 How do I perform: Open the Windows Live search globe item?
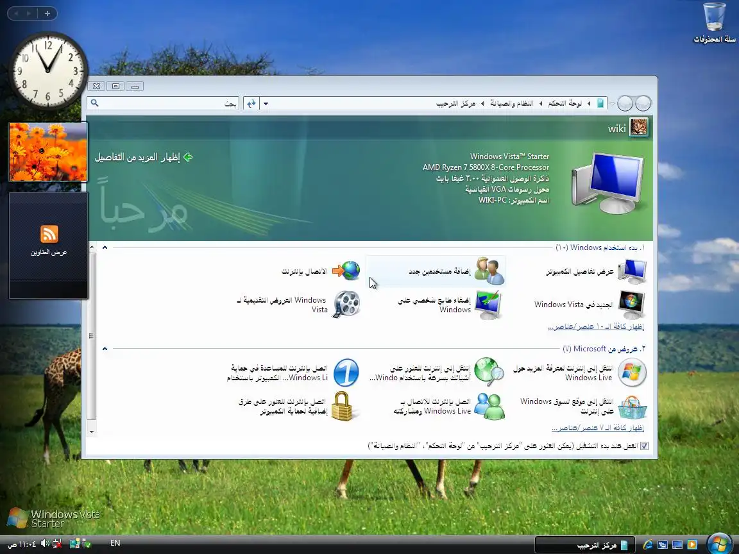[436, 373]
